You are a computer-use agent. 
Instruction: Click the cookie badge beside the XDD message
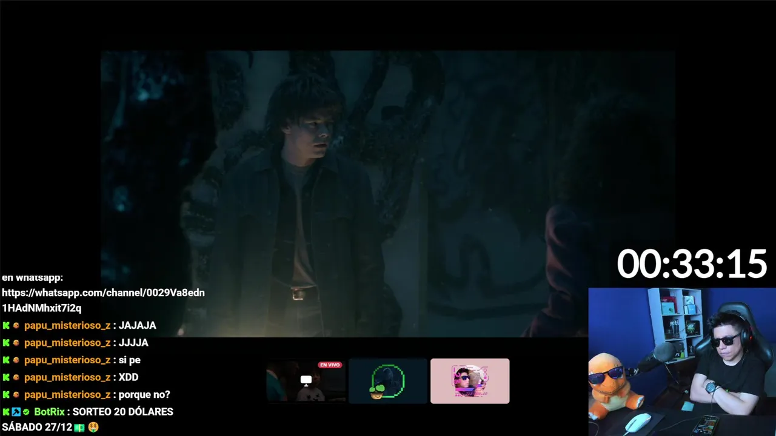point(16,377)
